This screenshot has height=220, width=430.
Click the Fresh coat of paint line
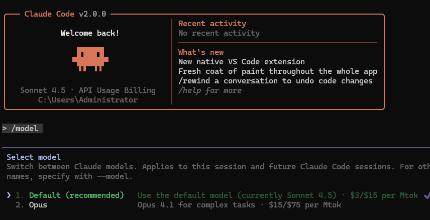[x=278, y=71]
